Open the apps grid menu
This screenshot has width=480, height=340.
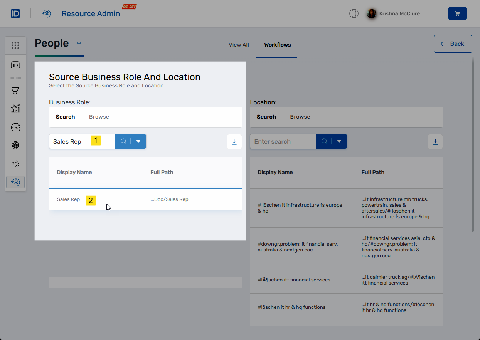pos(15,45)
